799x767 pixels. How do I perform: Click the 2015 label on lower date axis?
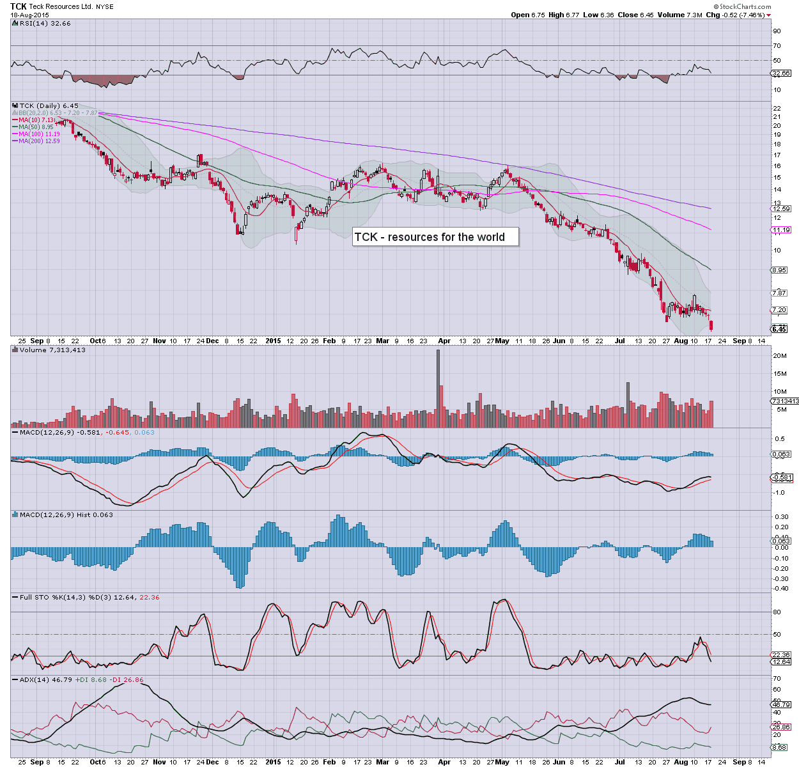(274, 762)
